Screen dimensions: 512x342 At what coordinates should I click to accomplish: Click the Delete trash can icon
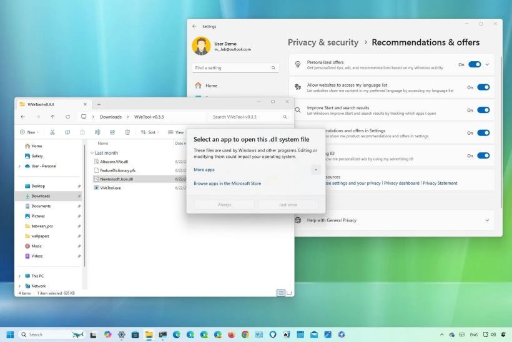pyautogui.click(x=127, y=132)
